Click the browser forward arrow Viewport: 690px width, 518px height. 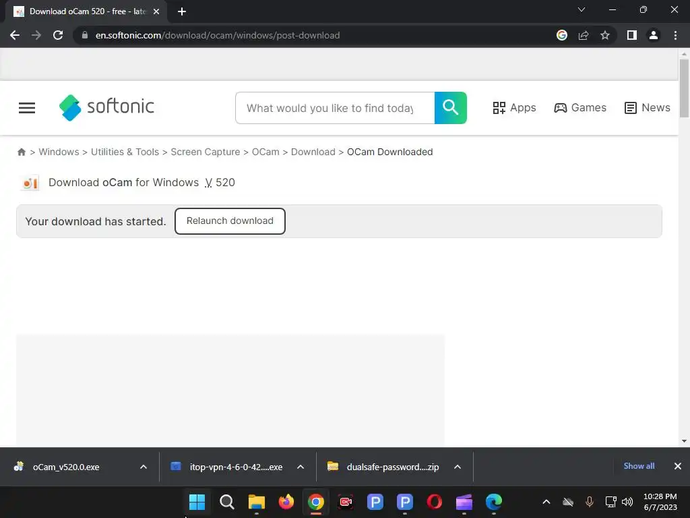(x=36, y=35)
